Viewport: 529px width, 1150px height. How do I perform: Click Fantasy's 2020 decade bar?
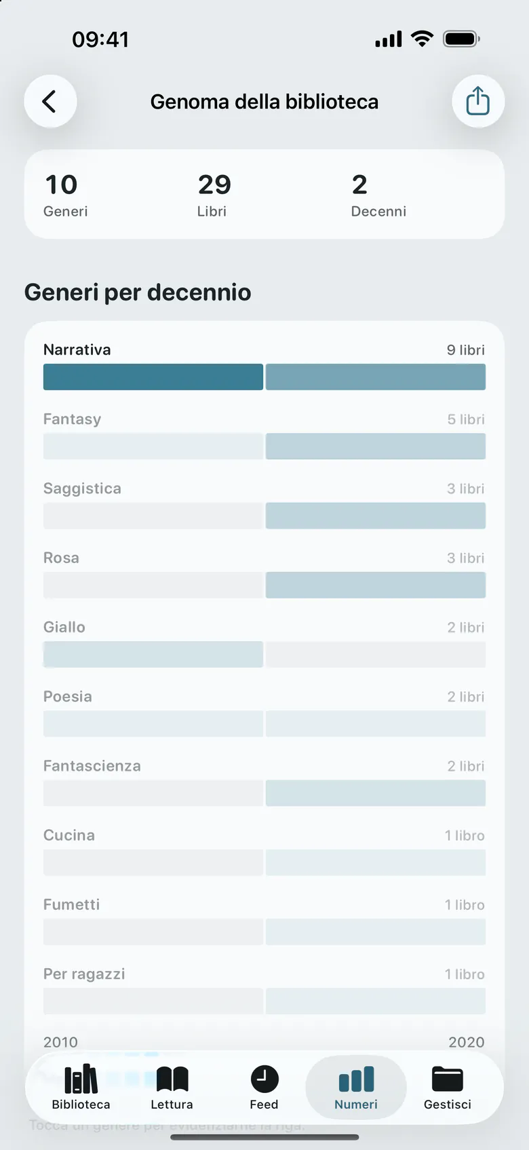376,446
